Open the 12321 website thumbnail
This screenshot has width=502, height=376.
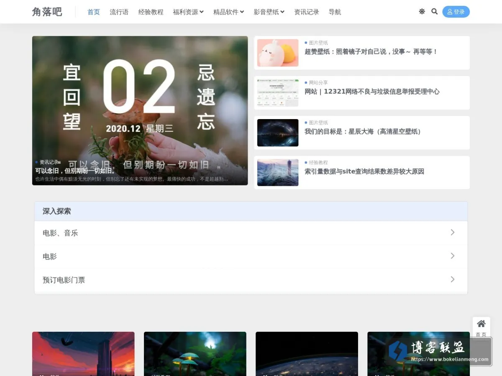pos(278,93)
